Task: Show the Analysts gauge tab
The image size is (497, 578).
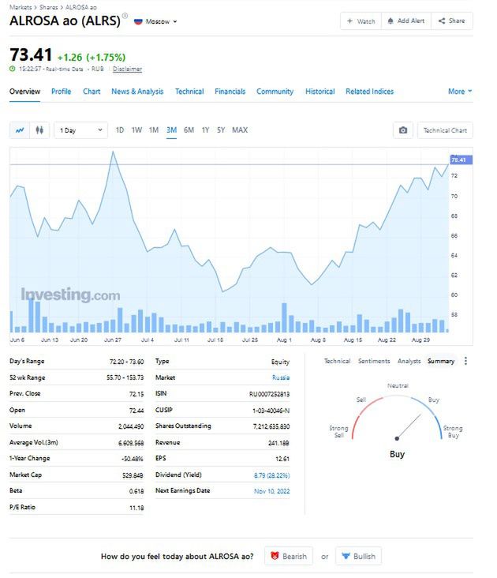Action: 409,361
